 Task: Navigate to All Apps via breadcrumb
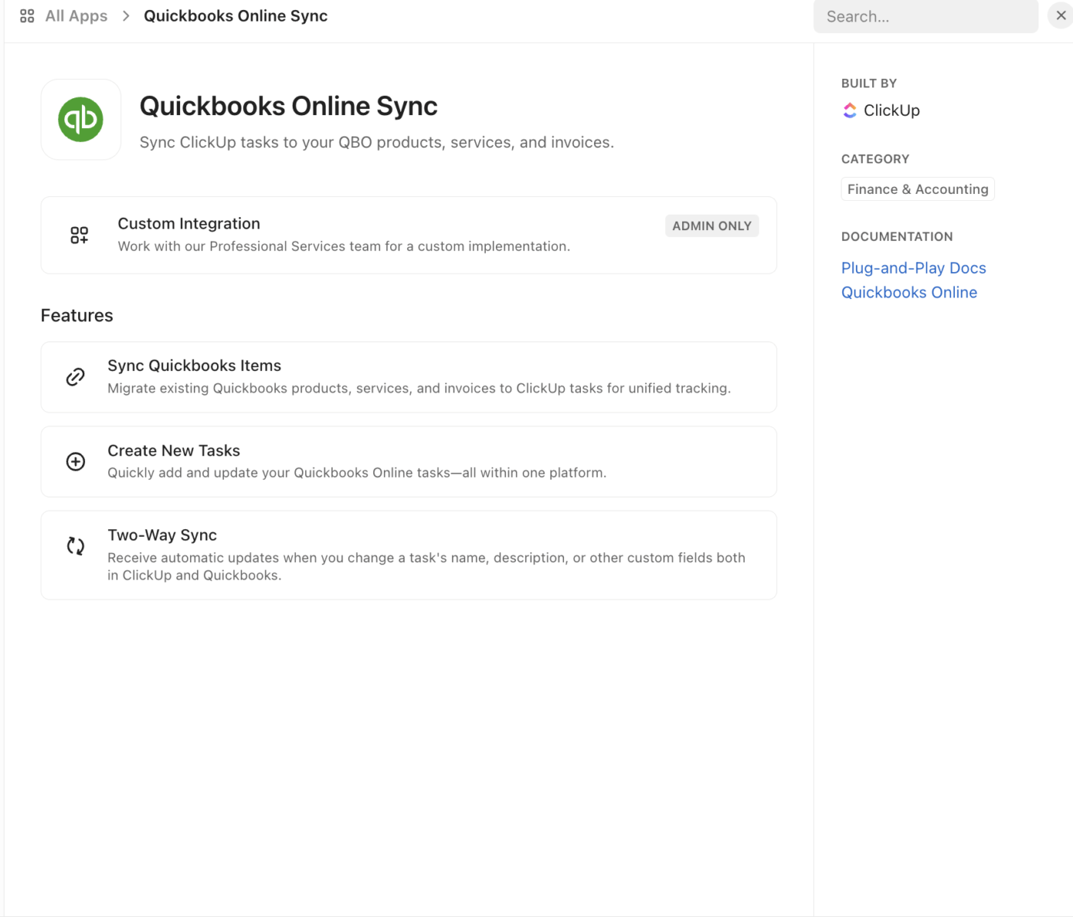76,15
